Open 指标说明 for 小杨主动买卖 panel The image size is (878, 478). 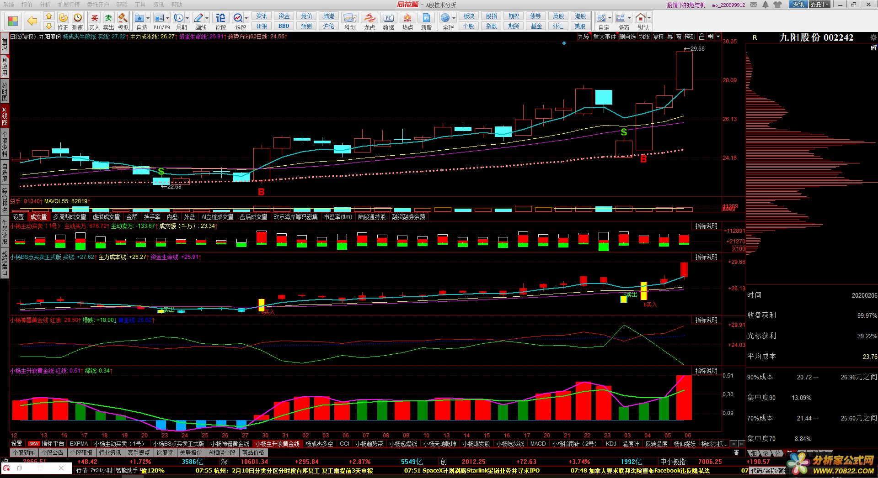(x=706, y=226)
